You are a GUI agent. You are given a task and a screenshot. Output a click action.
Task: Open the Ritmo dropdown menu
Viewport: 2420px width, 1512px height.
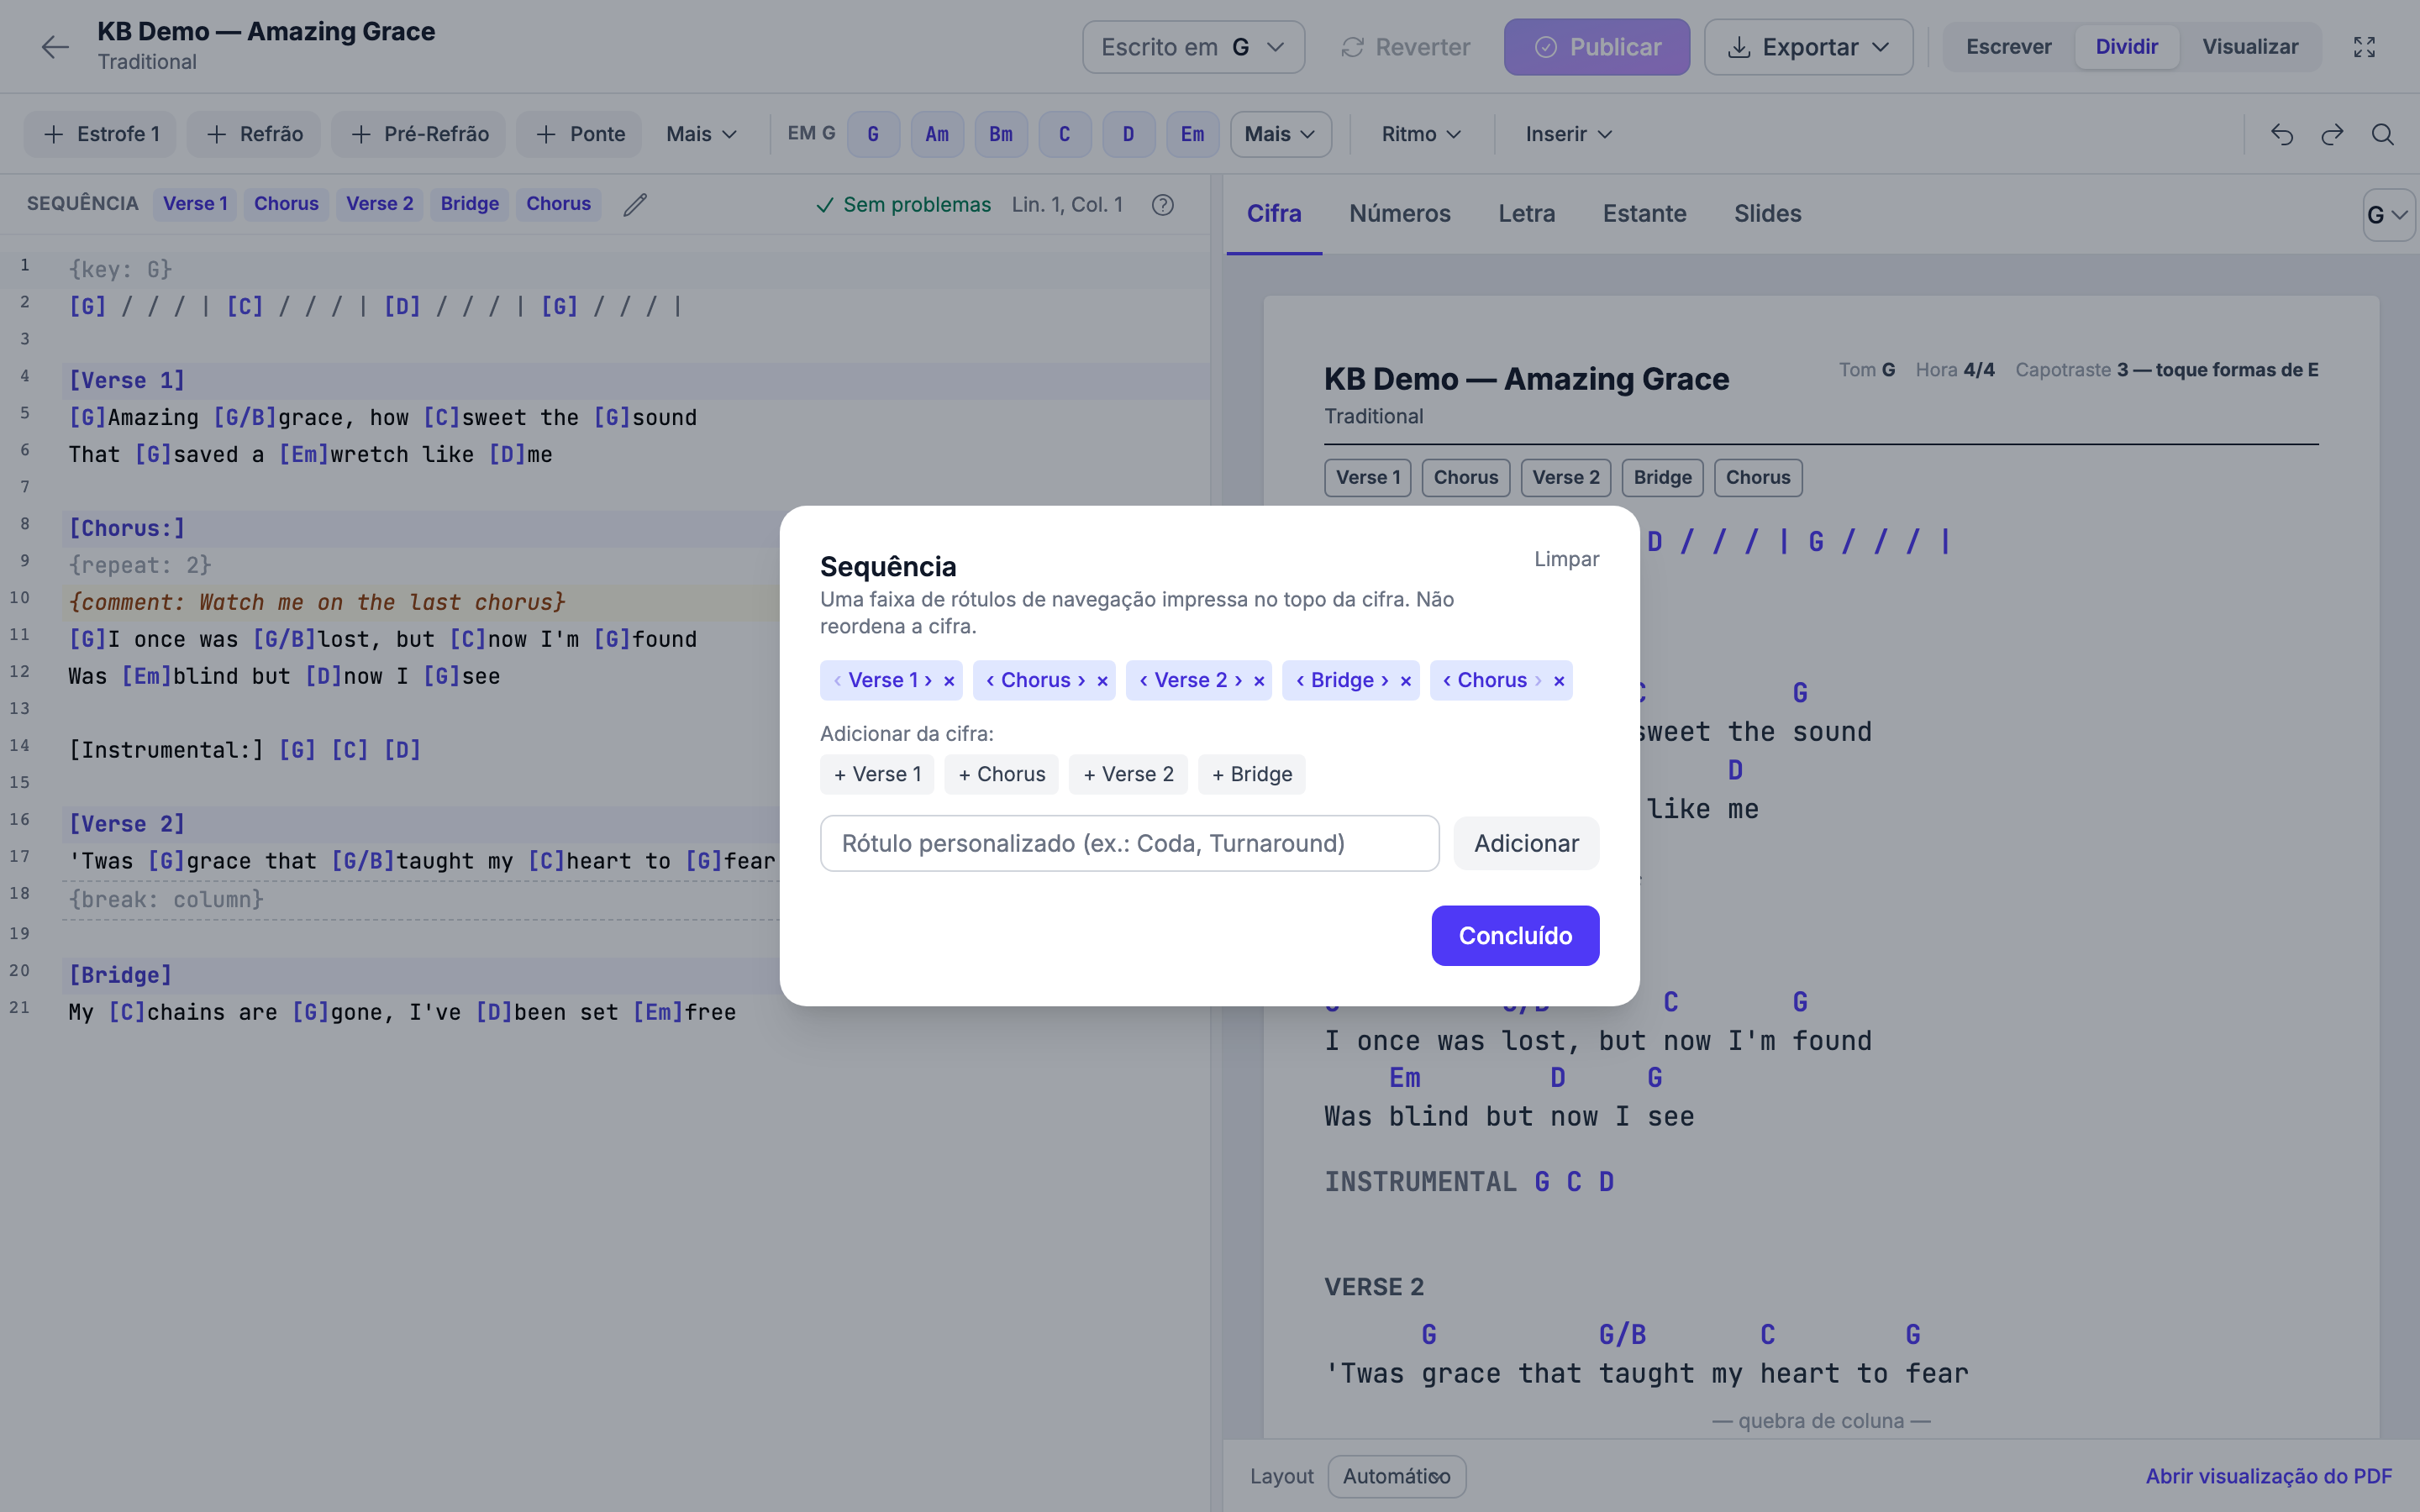click(1421, 134)
